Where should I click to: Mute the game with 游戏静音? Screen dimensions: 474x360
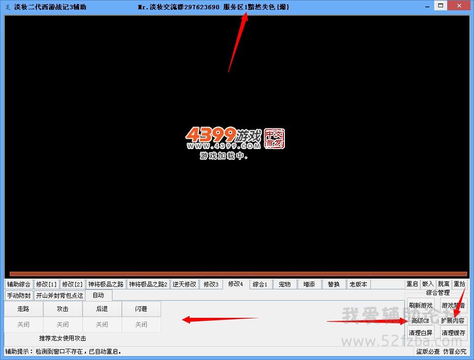pos(453,306)
